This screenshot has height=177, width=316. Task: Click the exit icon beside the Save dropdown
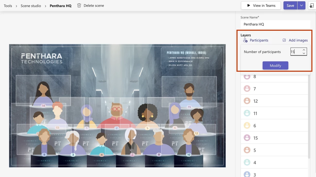312,5
